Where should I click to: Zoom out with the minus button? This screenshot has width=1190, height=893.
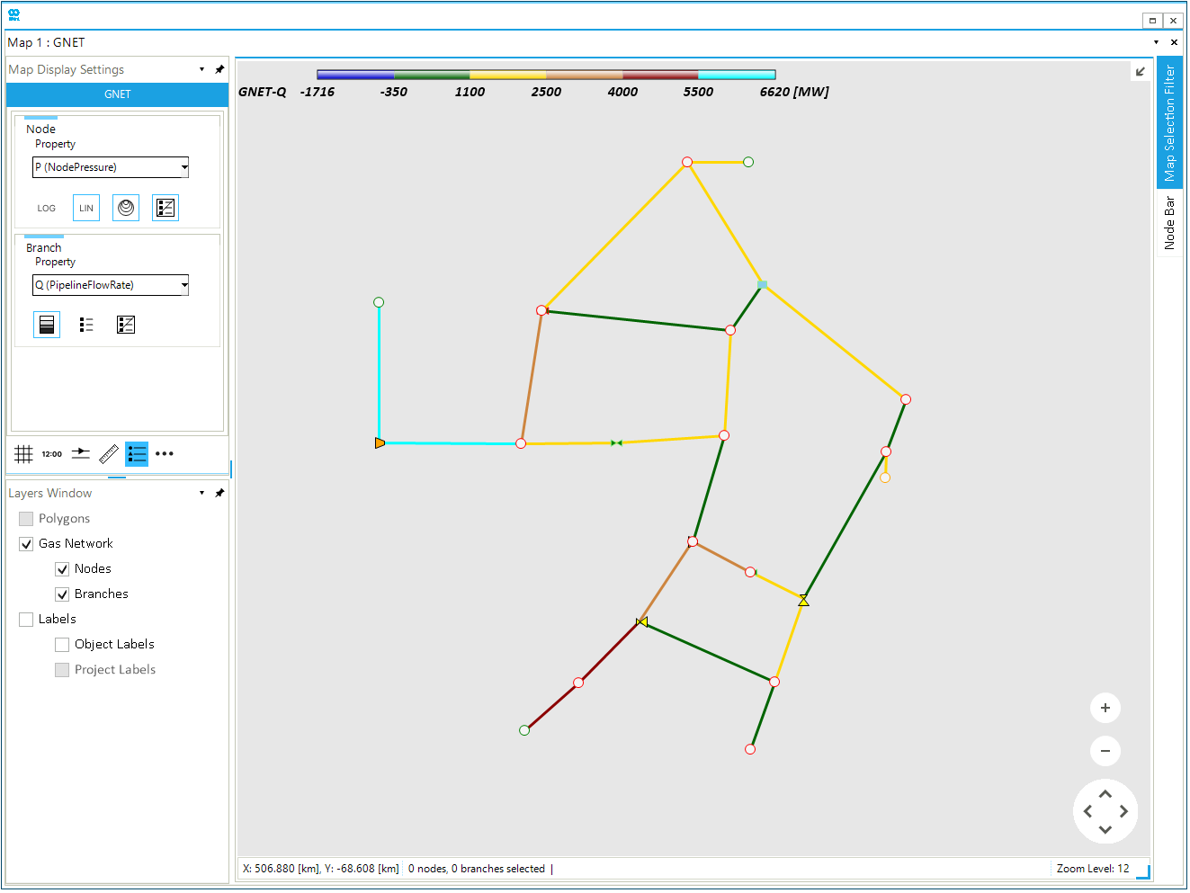click(x=1105, y=751)
